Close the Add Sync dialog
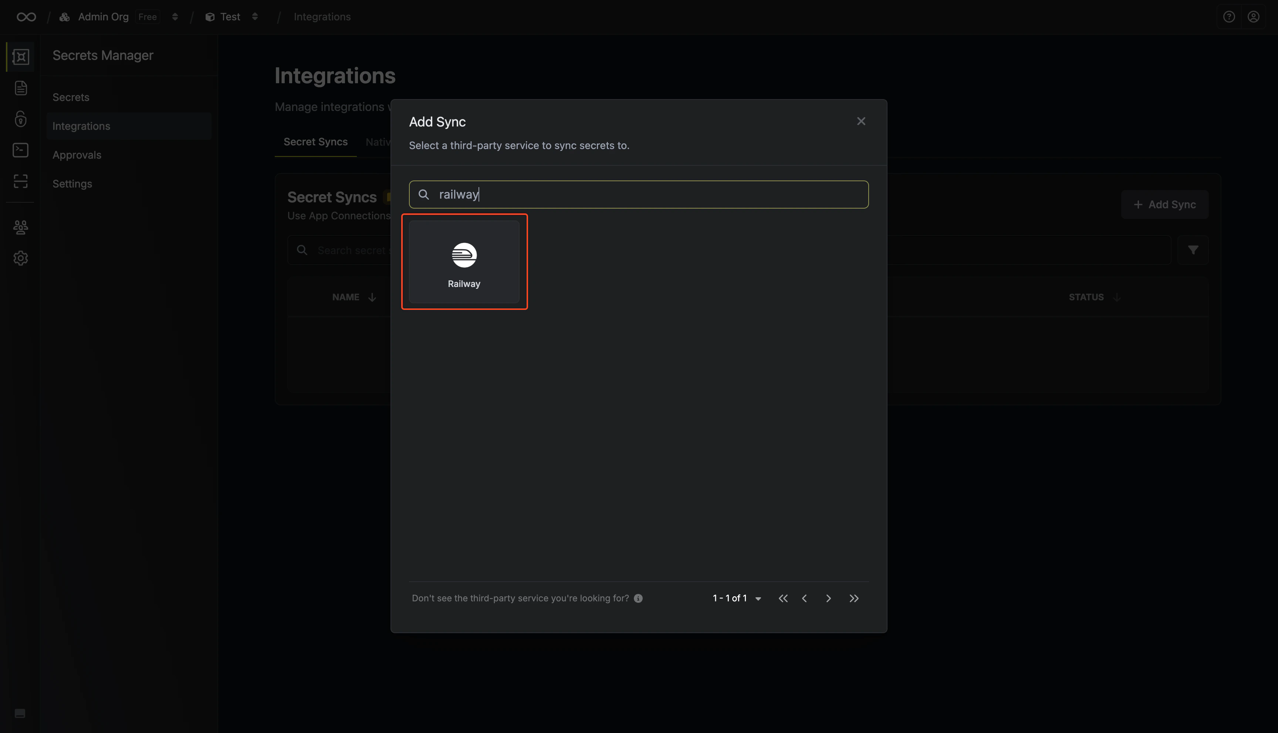 [x=861, y=121]
